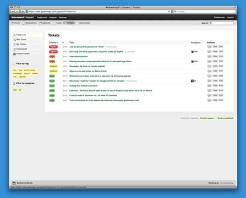Screen dimensions: 246x198
Task: Select the Tickets tab
Action: tap(69, 23)
